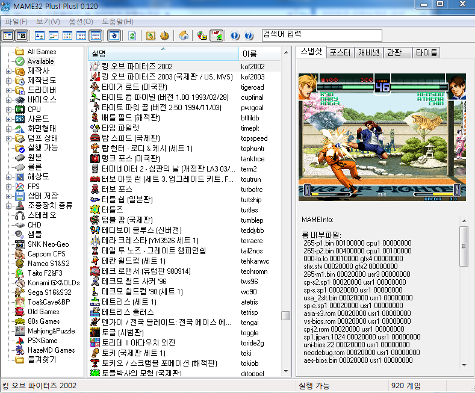The width and height of the screenshot is (475, 393).
Task: Click the picture settings toolbar icon
Action: click(x=151, y=36)
